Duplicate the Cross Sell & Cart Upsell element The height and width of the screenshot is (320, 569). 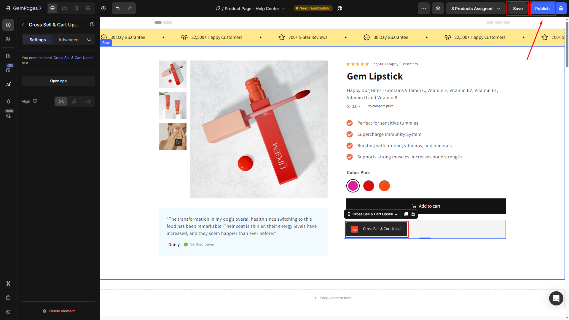(x=406, y=214)
